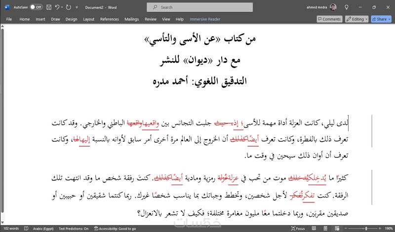Switch to the References tab
Screen dimensions: 395x232
click(109, 19)
